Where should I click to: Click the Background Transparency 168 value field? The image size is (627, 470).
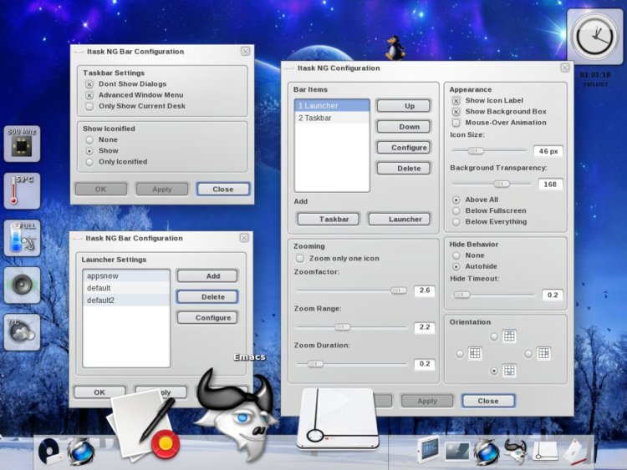coord(550,184)
